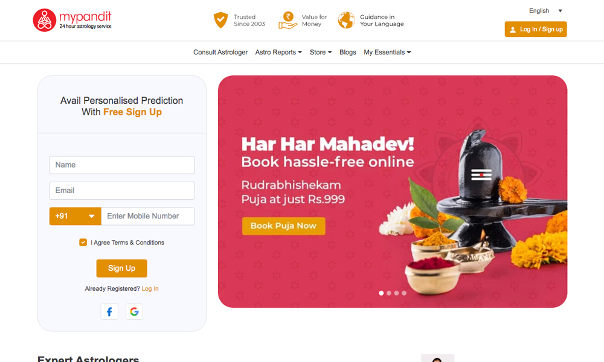
Task: Open the English language dropdown
Action: click(x=545, y=11)
